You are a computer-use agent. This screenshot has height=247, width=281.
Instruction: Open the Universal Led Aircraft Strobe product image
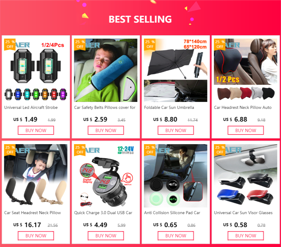point(36,70)
